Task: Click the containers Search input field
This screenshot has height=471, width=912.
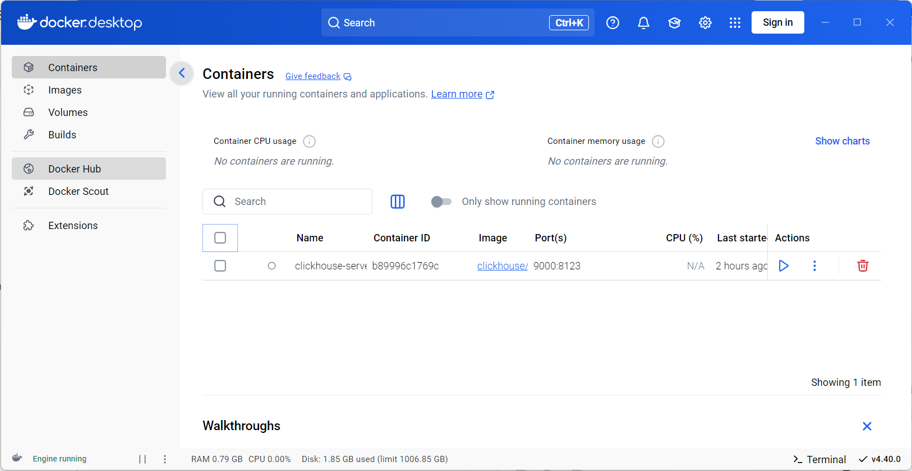Action: coord(287,202)
